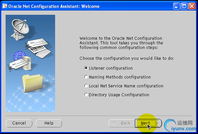This screenshot has height=134, width=198.
Task: Click the wizard side banner image
Action: click(x=30, y=63)
